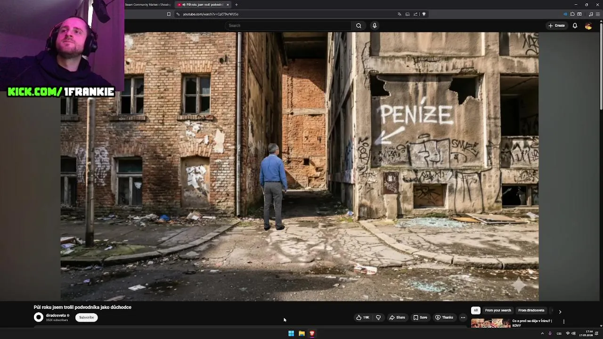Subscribe to diradosveta channel

pos(86,317)
